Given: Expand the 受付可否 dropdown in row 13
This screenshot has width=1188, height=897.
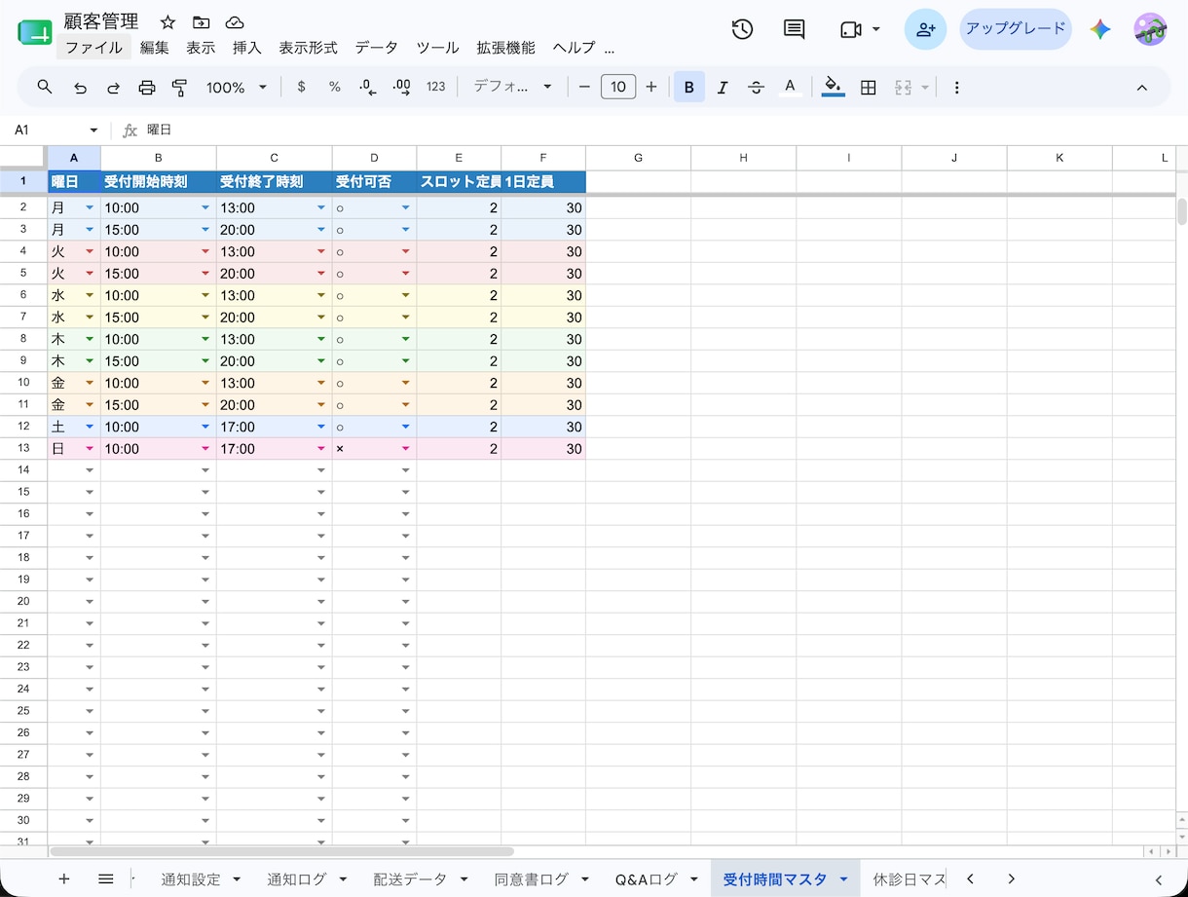Looking at the screenshot, I should [406, 449].
